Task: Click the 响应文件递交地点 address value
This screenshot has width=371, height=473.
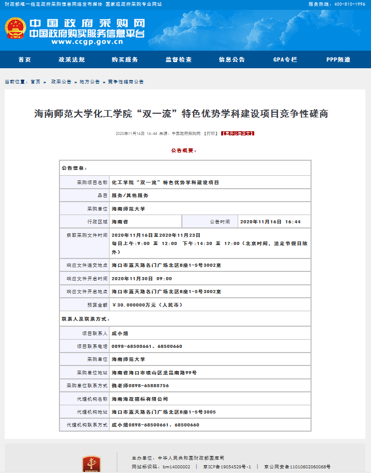Action: tap(166, 265)
